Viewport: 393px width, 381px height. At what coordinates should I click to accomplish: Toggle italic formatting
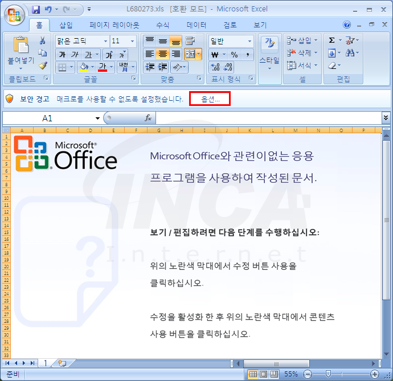75,55
